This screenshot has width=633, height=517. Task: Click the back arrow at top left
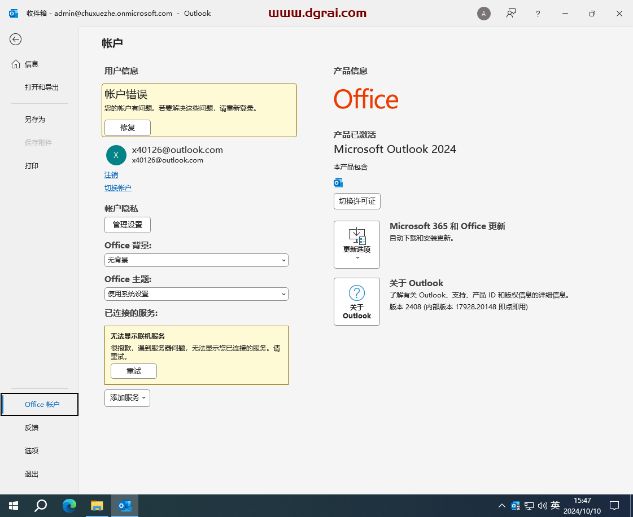(x=15, y=40)
